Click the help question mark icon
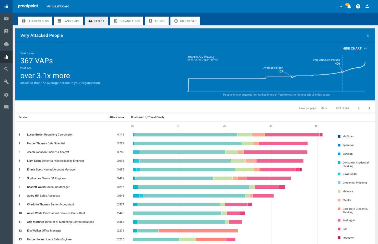 point(358,6)
